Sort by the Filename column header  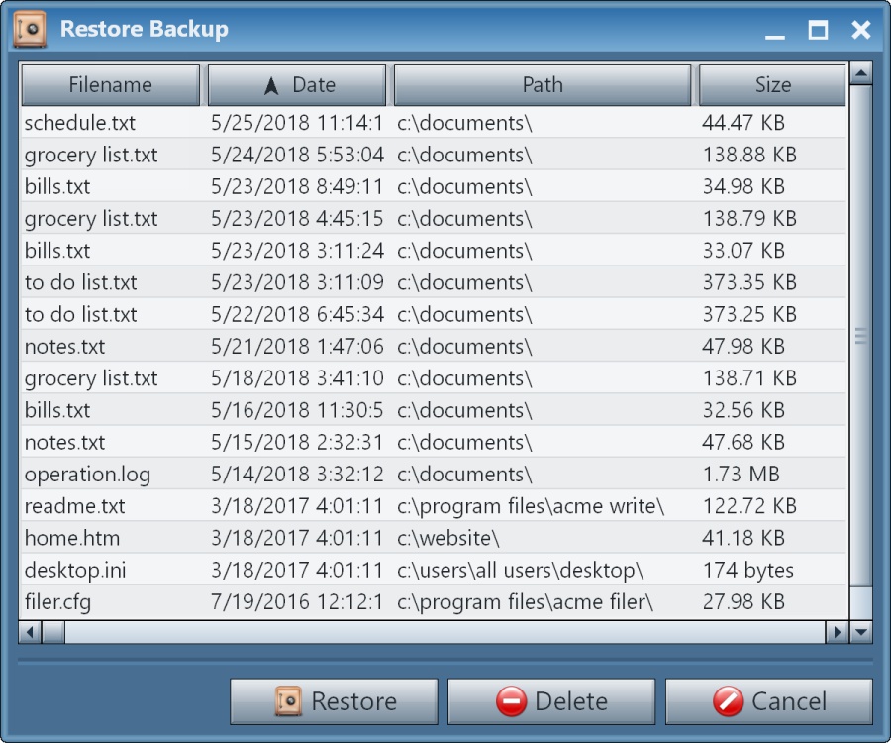[x=110, y=85]
